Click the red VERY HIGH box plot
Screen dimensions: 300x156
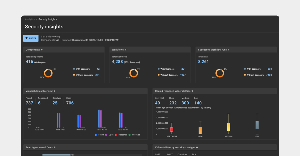(x=171, y=129)
